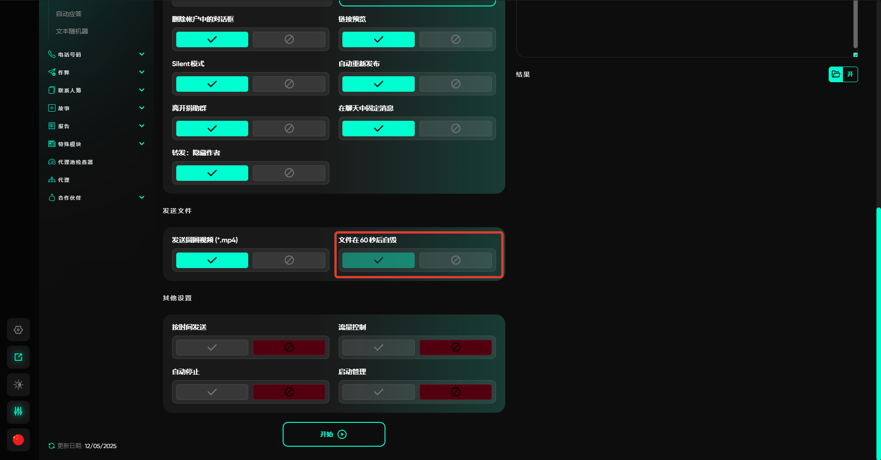Image resolution: width=881 pixels, height=460 pixels.
Task: Select the 代理 sidebar item
Action: tap(64, 180)
